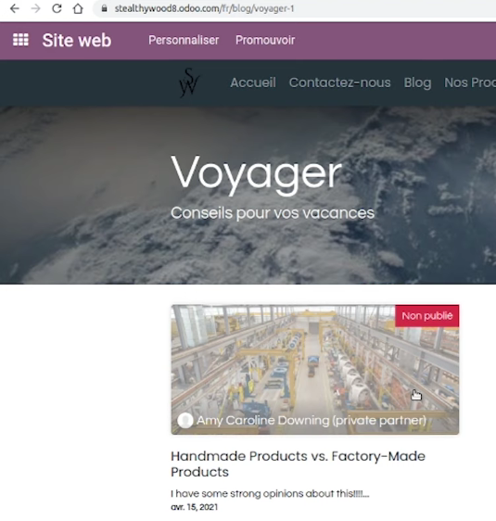
Task: Click the author avatar on the blog card
Action: (x=185, y=421)
